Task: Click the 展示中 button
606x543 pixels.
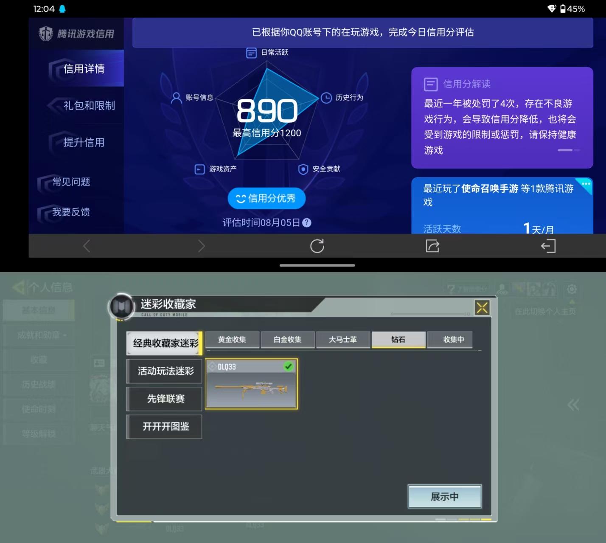Action: [x=445, y=496]
